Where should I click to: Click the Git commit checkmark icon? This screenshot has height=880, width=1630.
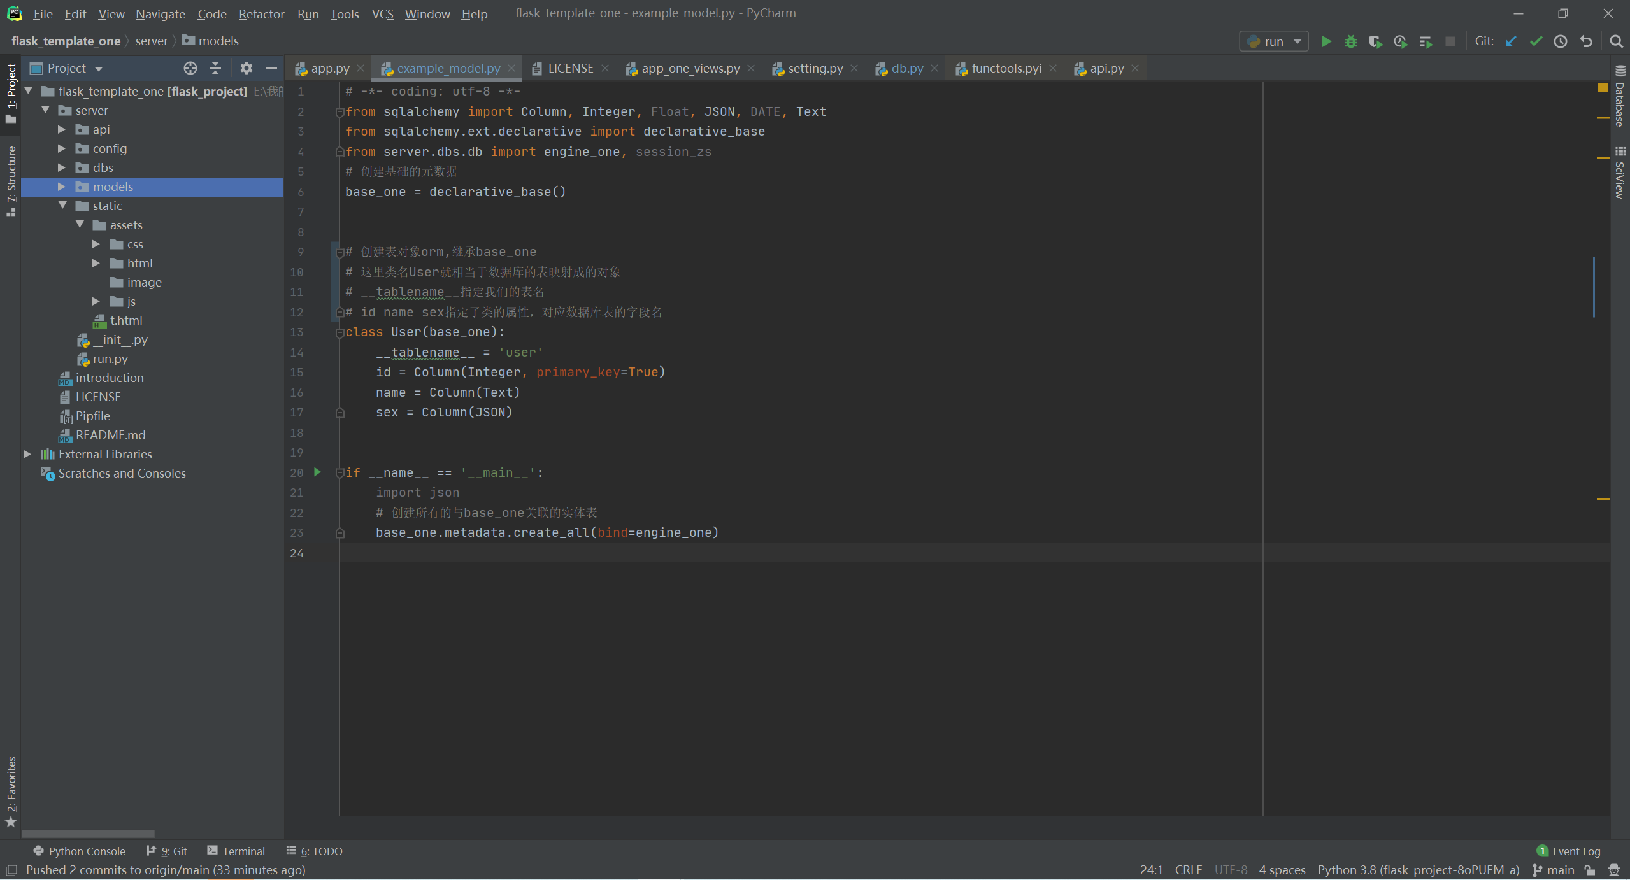pyautogui.click(x=1536, y=41)
